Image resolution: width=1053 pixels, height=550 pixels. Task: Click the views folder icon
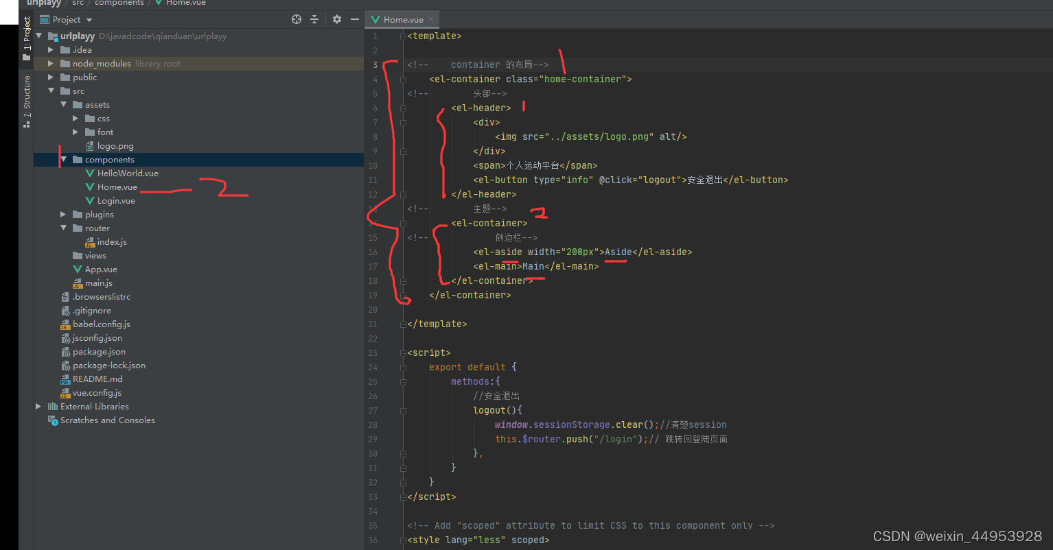pyautogui.click(x=78, y=256)
